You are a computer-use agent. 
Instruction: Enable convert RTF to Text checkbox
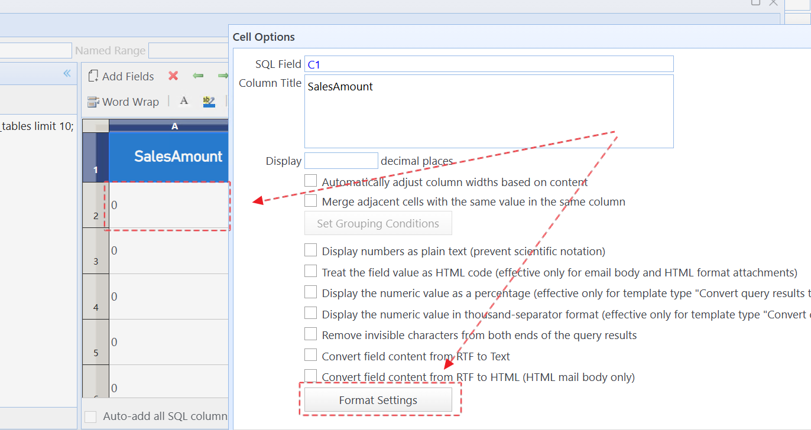pos(311,355)
